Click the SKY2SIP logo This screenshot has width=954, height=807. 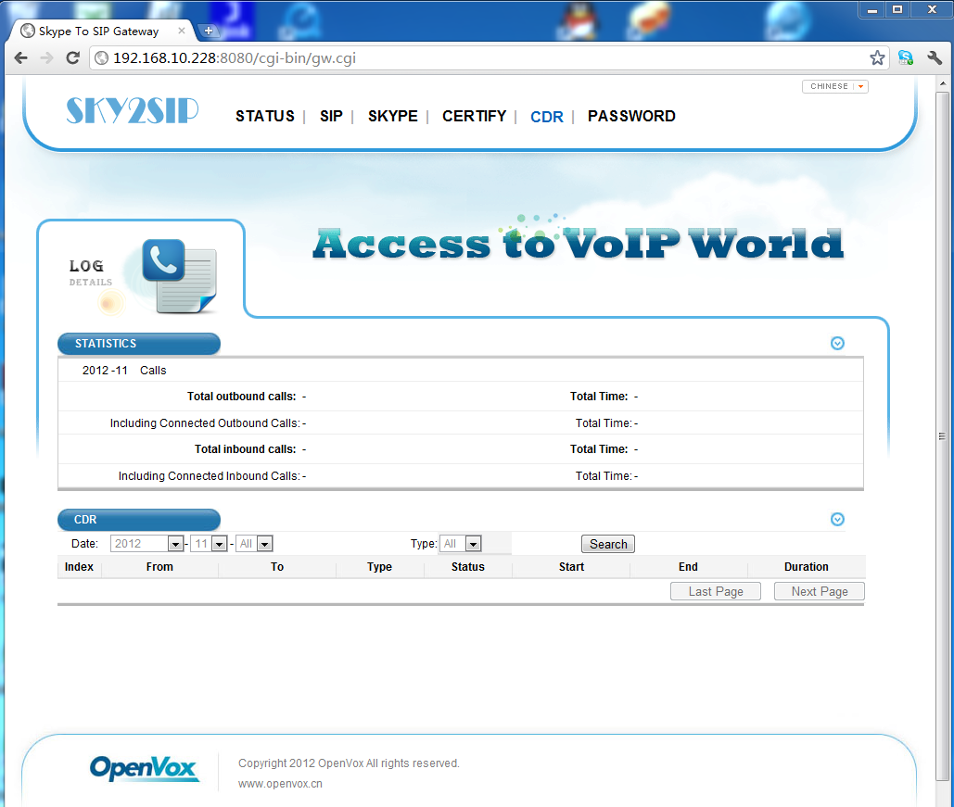point(132,110)
